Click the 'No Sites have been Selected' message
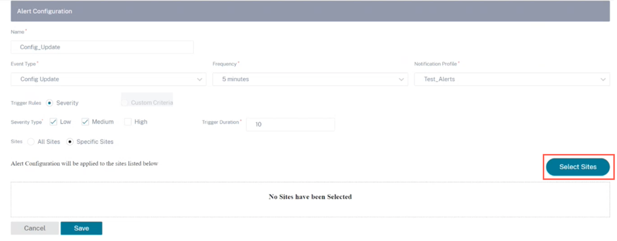 click(x=310, y=196)
